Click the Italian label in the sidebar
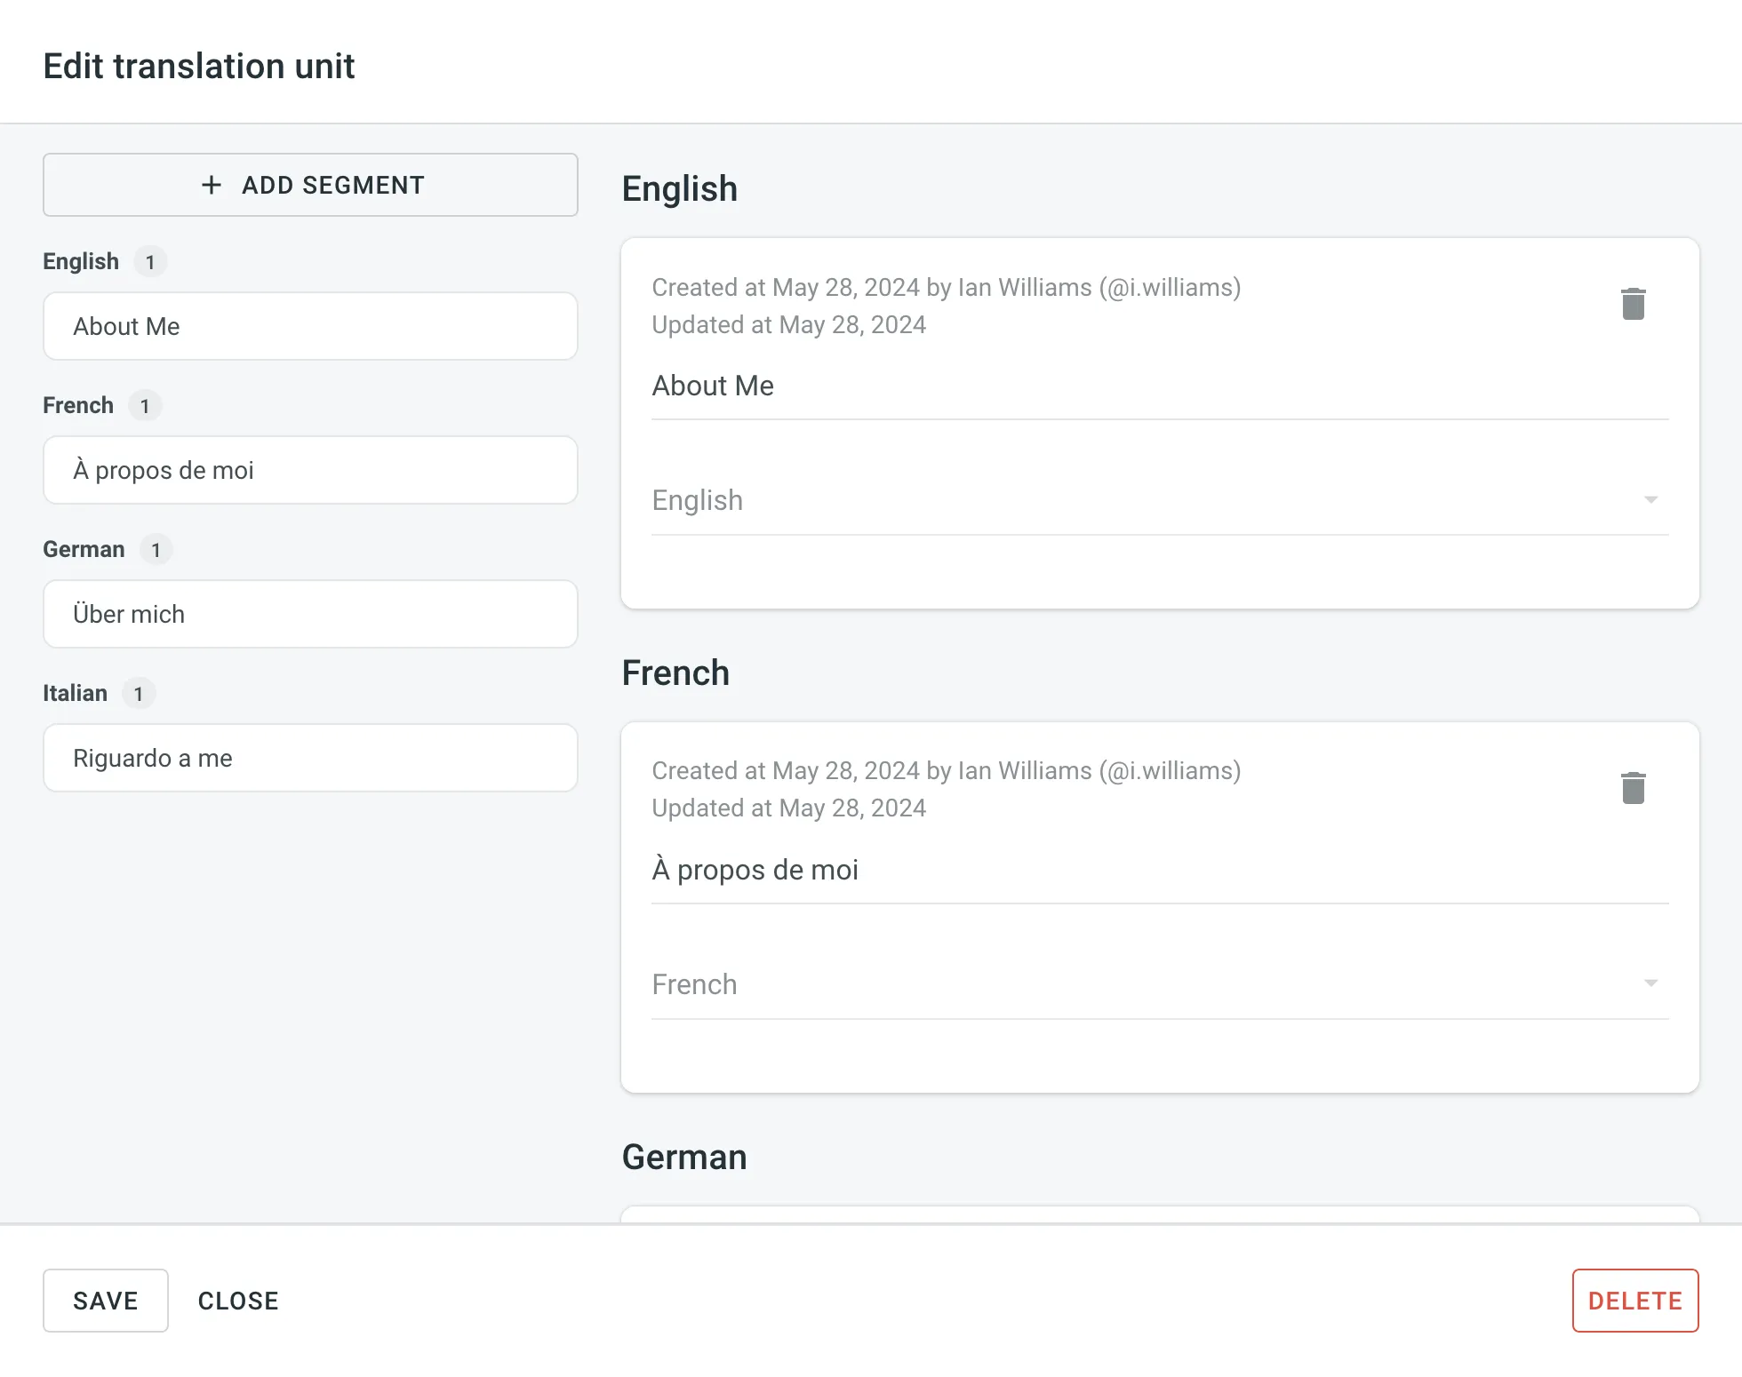 (75, 693)
